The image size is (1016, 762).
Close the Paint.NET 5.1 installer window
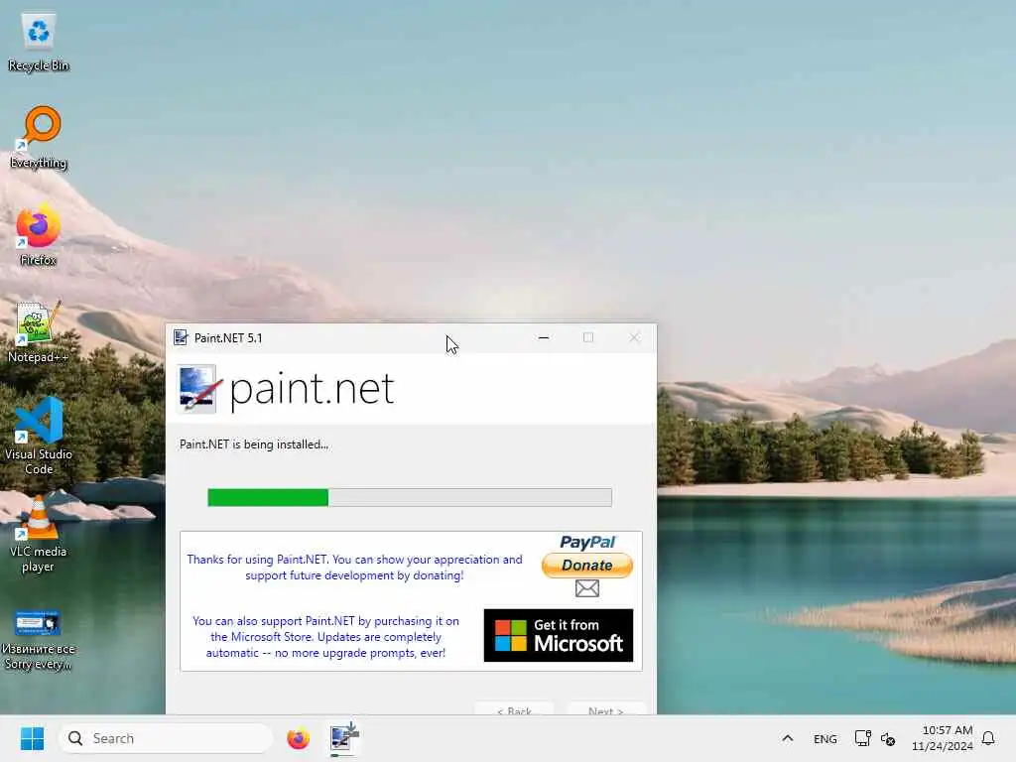pos(634,337)
